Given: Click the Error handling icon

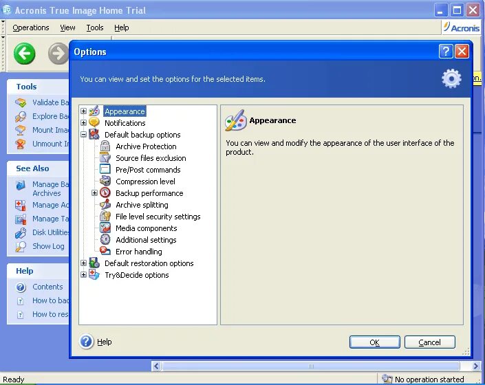Looking at the screenshot, I should coord(105,251).
